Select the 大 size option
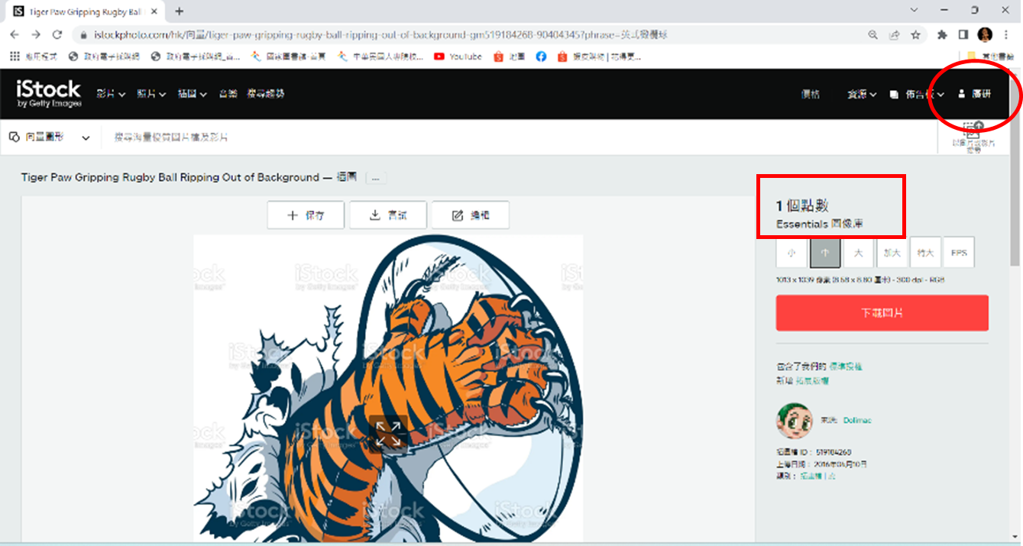This screenshot has height=546, width=1023. coord(859,253)
